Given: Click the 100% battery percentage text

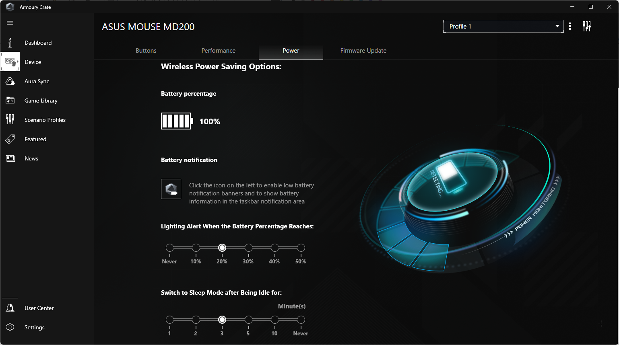Looking at the screenshot, I should click(x=210, y=121).
